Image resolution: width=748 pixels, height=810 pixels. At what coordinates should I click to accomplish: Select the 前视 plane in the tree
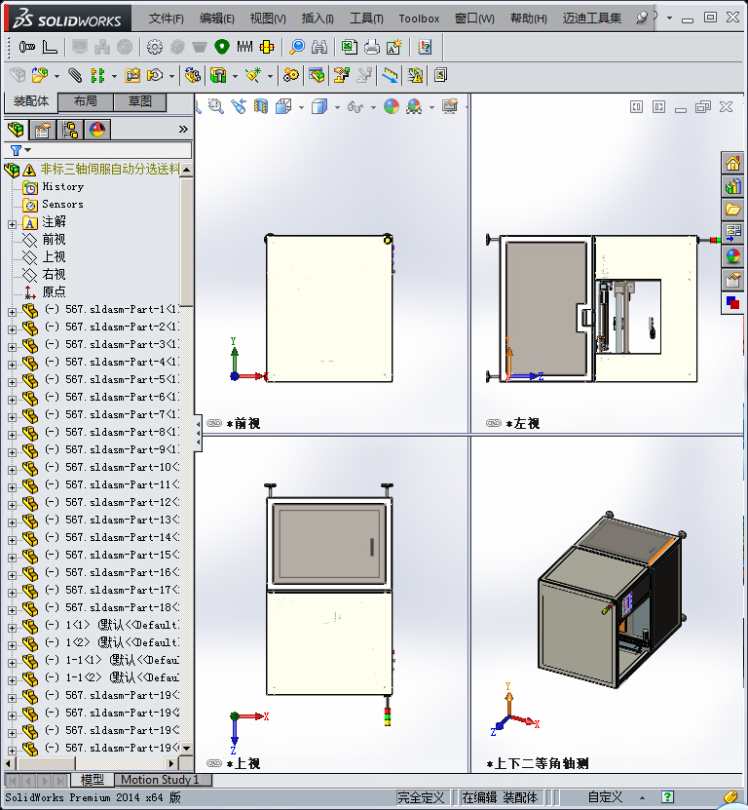(x=54, y=239)
